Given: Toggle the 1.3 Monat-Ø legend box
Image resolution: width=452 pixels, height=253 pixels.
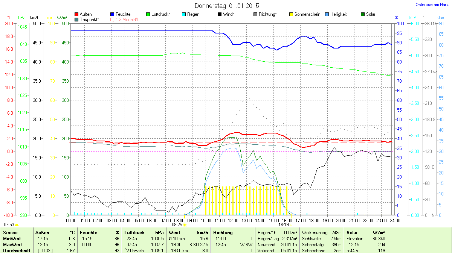Looking at the screenshot, I should tap(112, 19).
